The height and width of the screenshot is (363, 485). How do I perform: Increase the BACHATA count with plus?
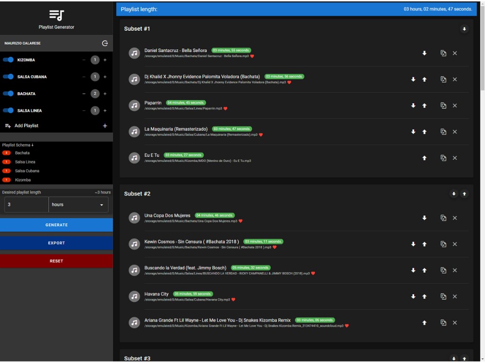[x=105, y=94]
